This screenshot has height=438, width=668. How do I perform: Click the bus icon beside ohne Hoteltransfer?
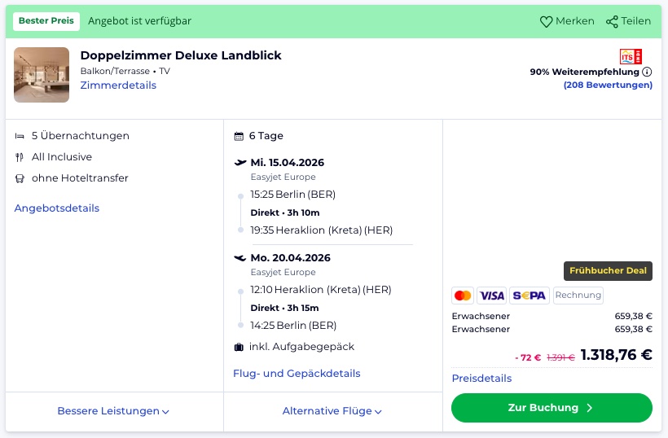pyautogui.click(x=20, y=178)
